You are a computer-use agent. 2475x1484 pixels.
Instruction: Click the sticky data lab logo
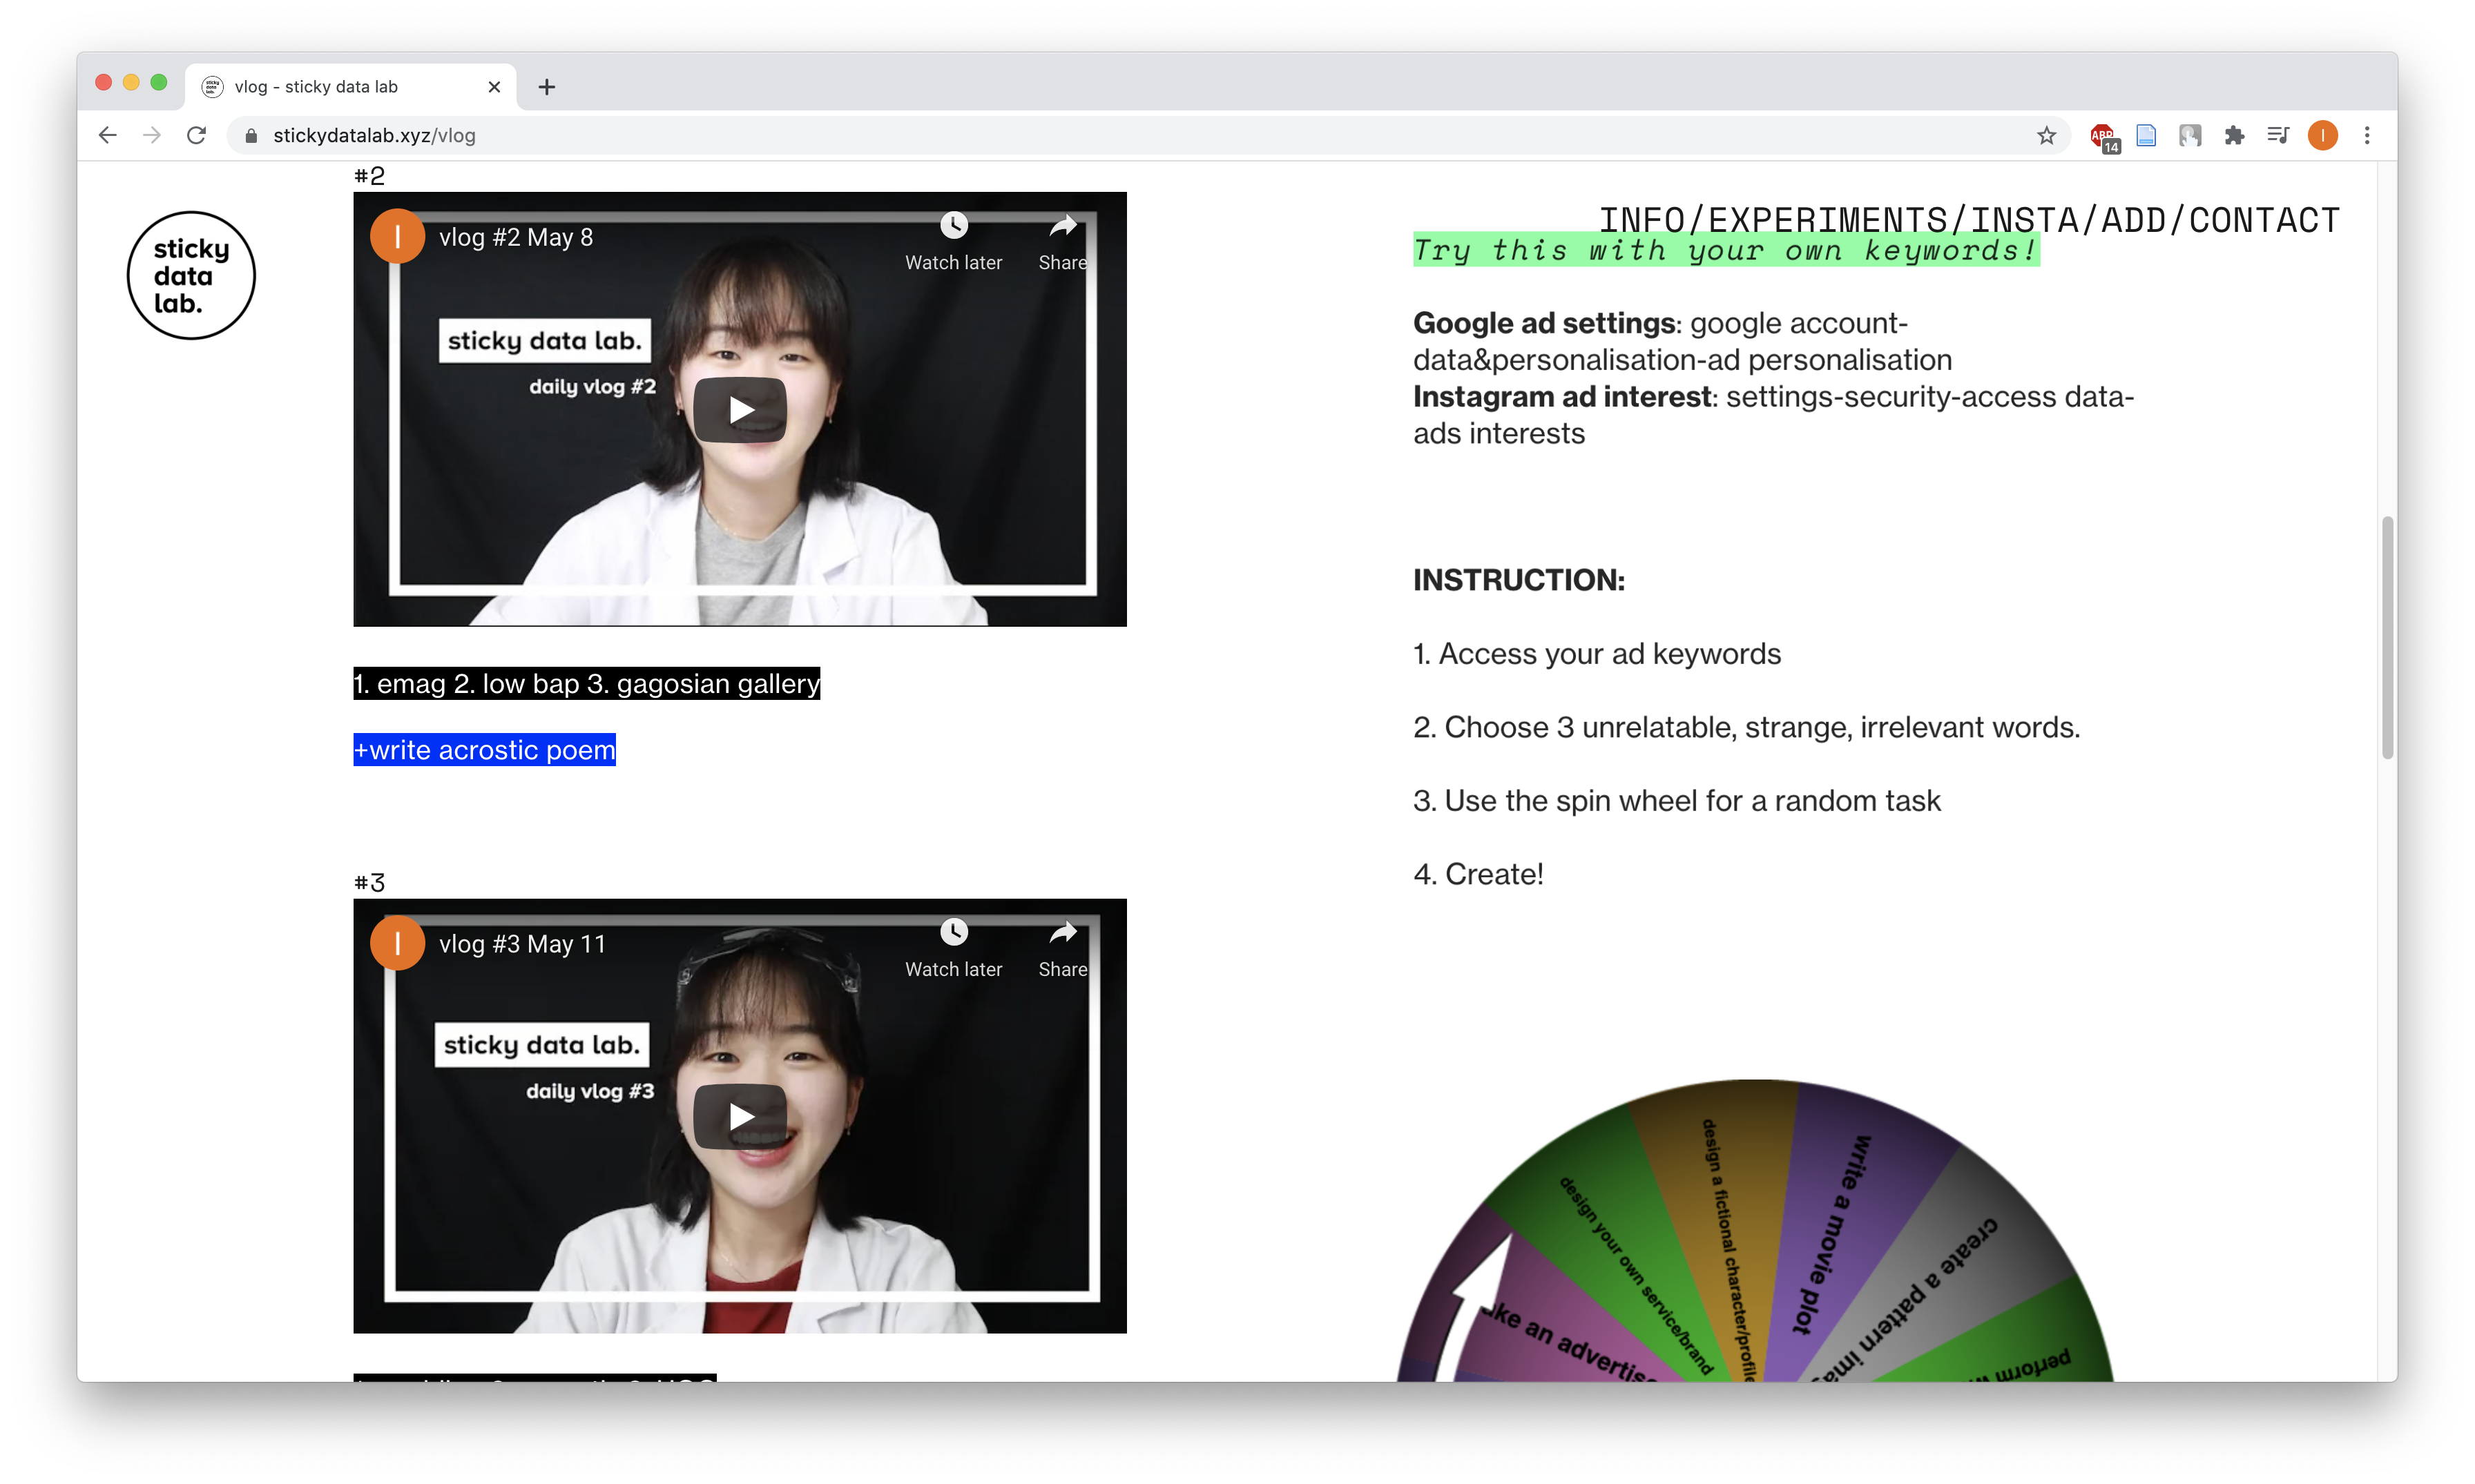click(x=191, y=276)
